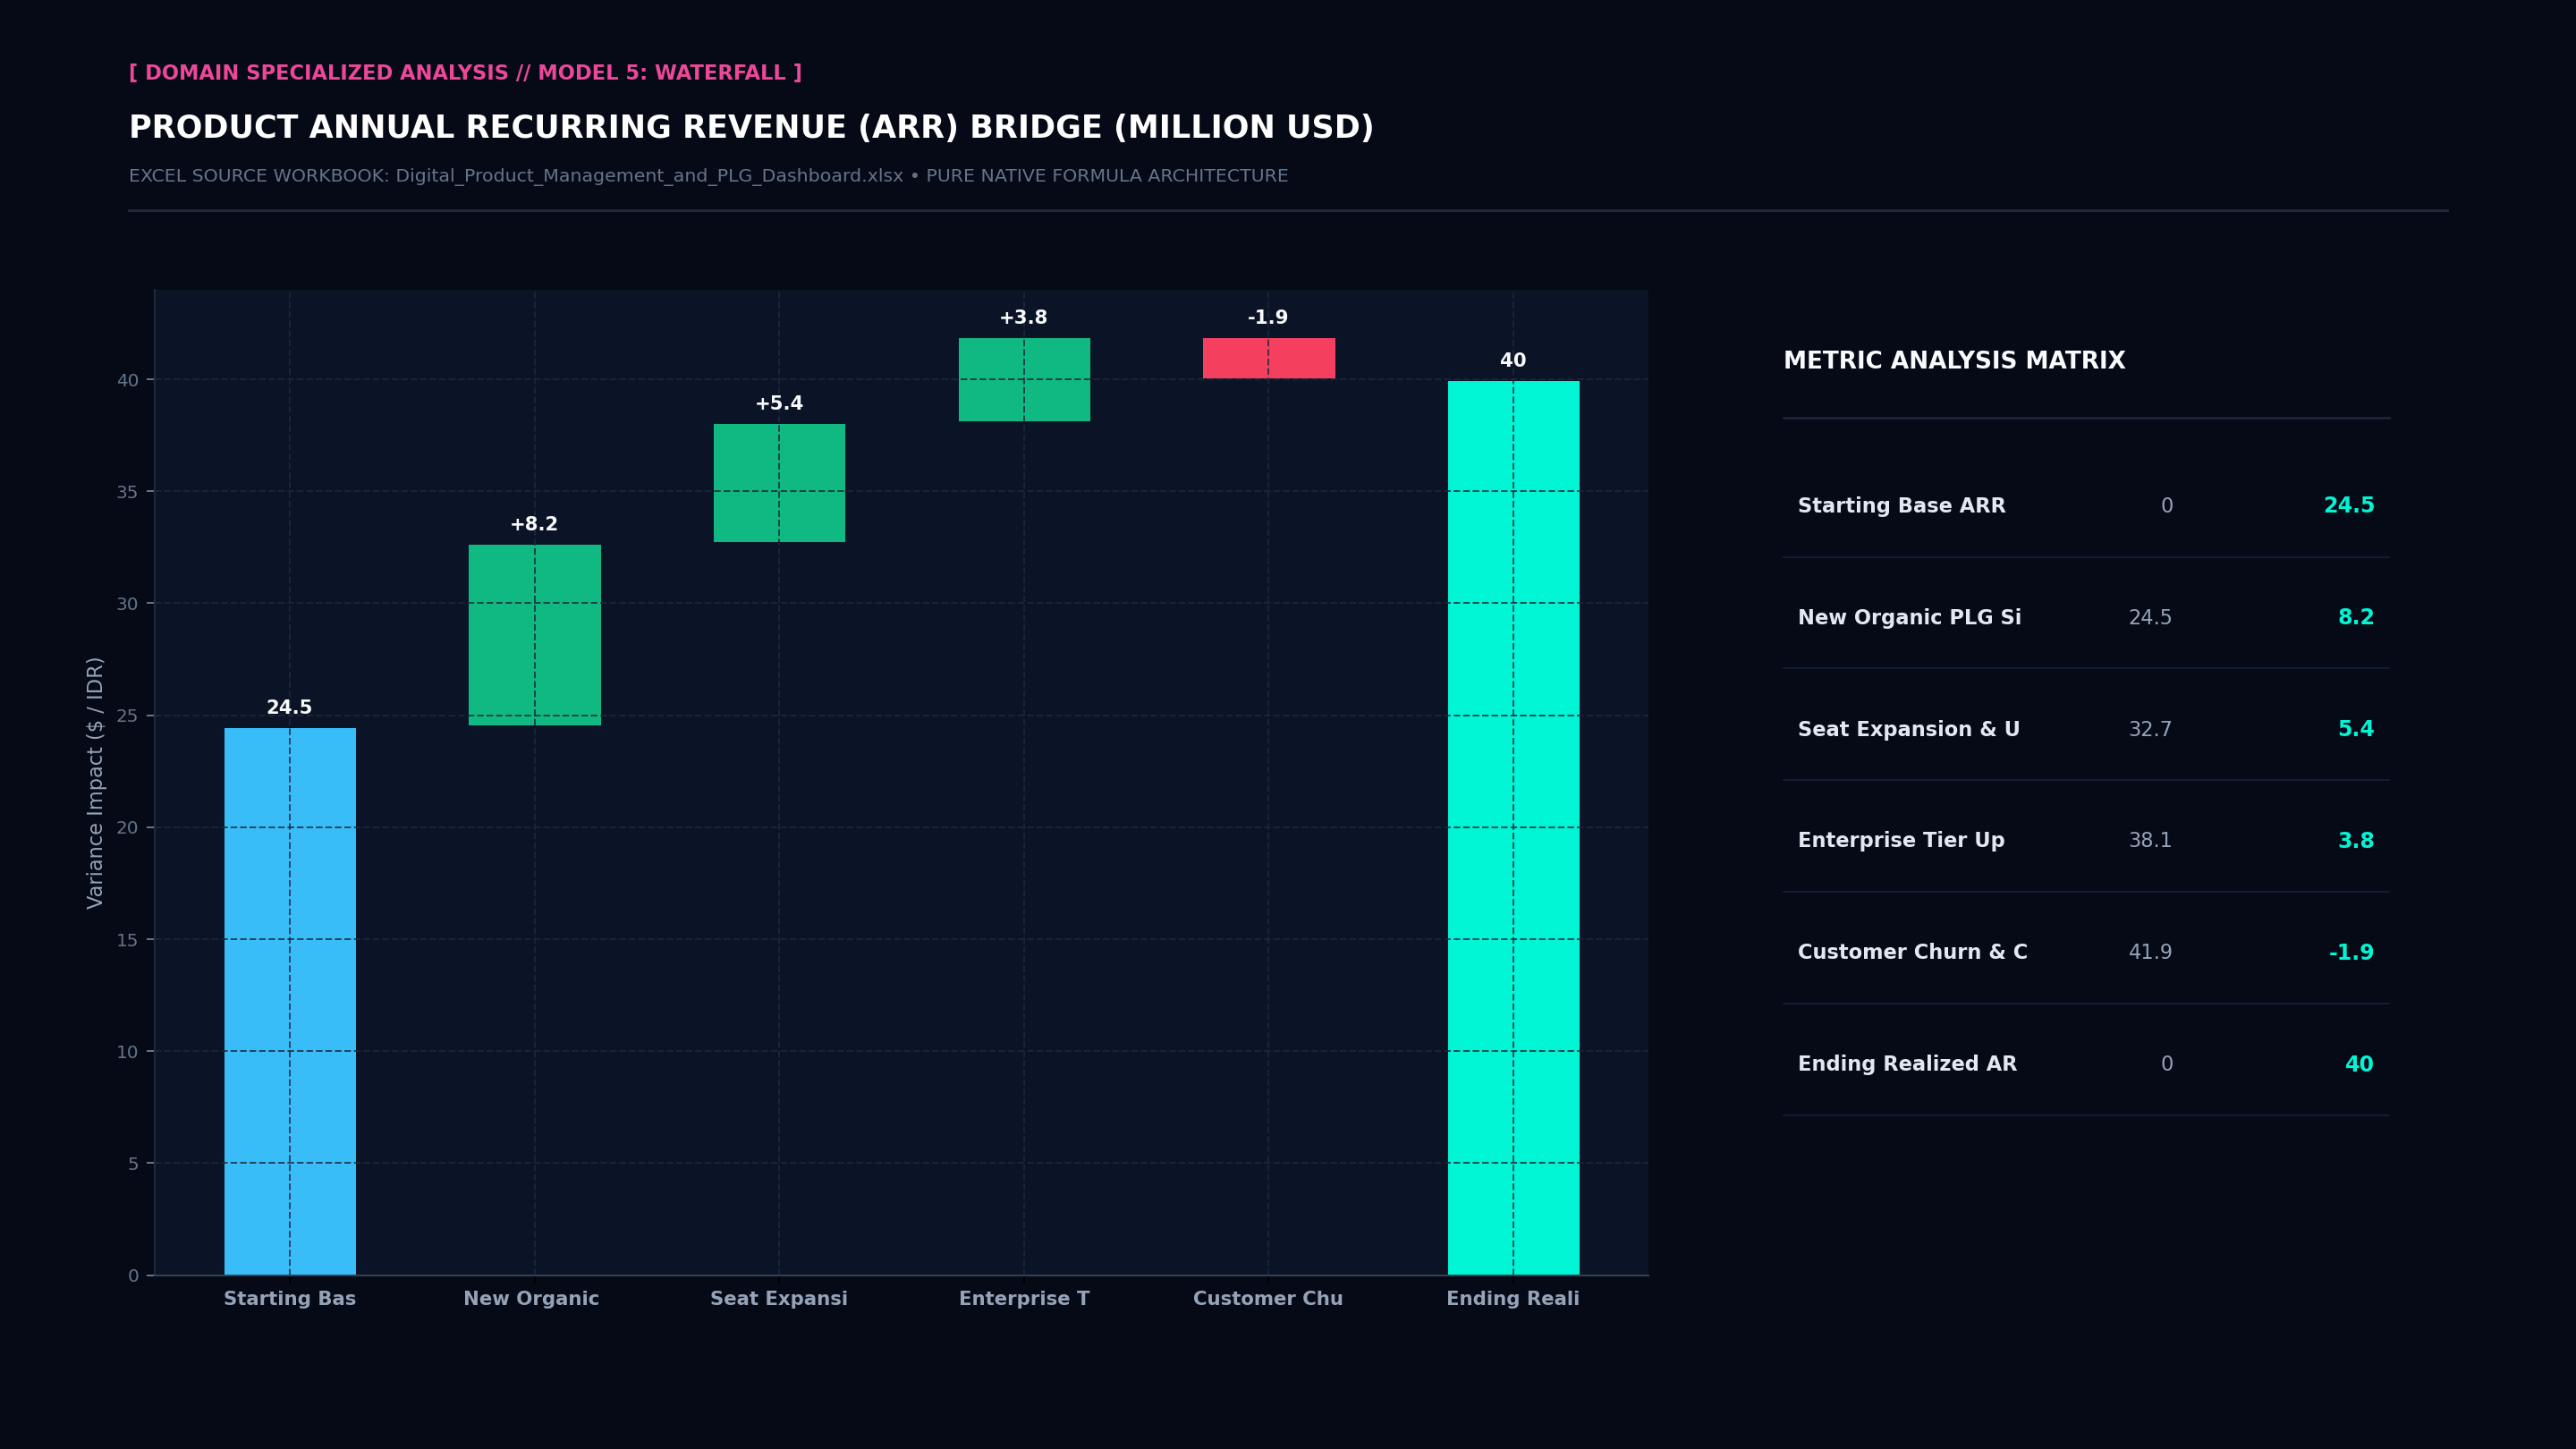Click 'Starting Base ARR' in the matrix

pos(1901,506)
